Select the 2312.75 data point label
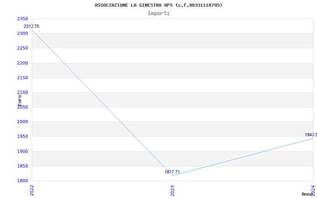317x198 pixels. coord(32,26)
